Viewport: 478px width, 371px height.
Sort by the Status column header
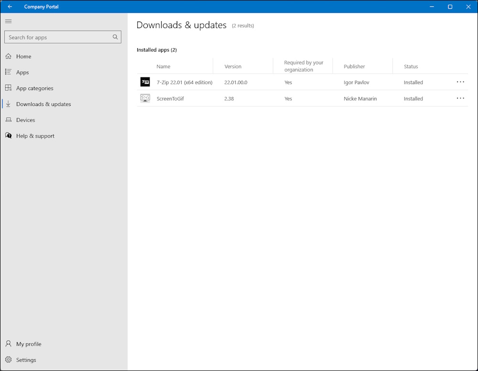point(411,66)
